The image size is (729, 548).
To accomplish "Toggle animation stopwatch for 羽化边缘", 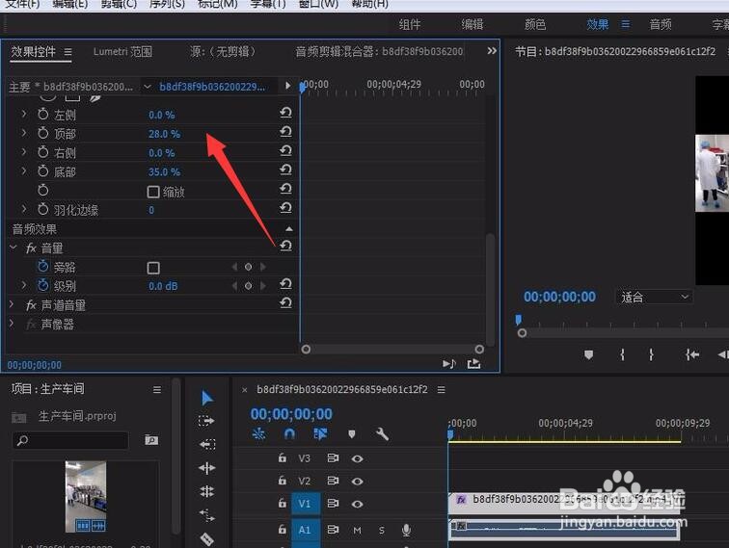I will point(42,209).
